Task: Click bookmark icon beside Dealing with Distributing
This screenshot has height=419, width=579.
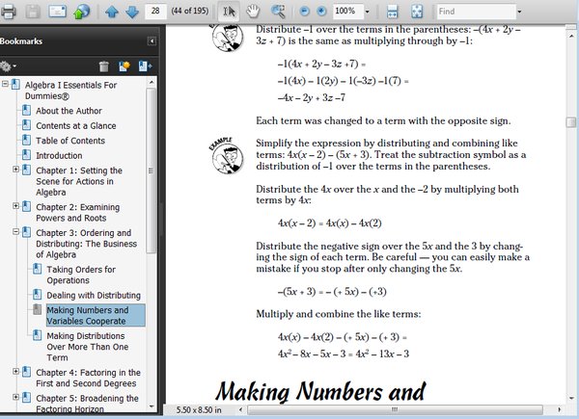Action: click(37, 294)
